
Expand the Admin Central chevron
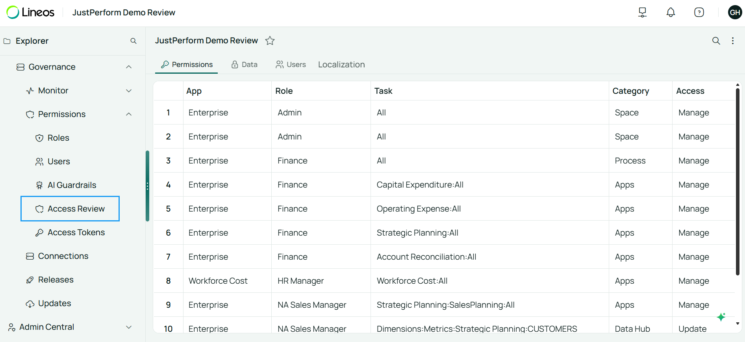(129, 327)
